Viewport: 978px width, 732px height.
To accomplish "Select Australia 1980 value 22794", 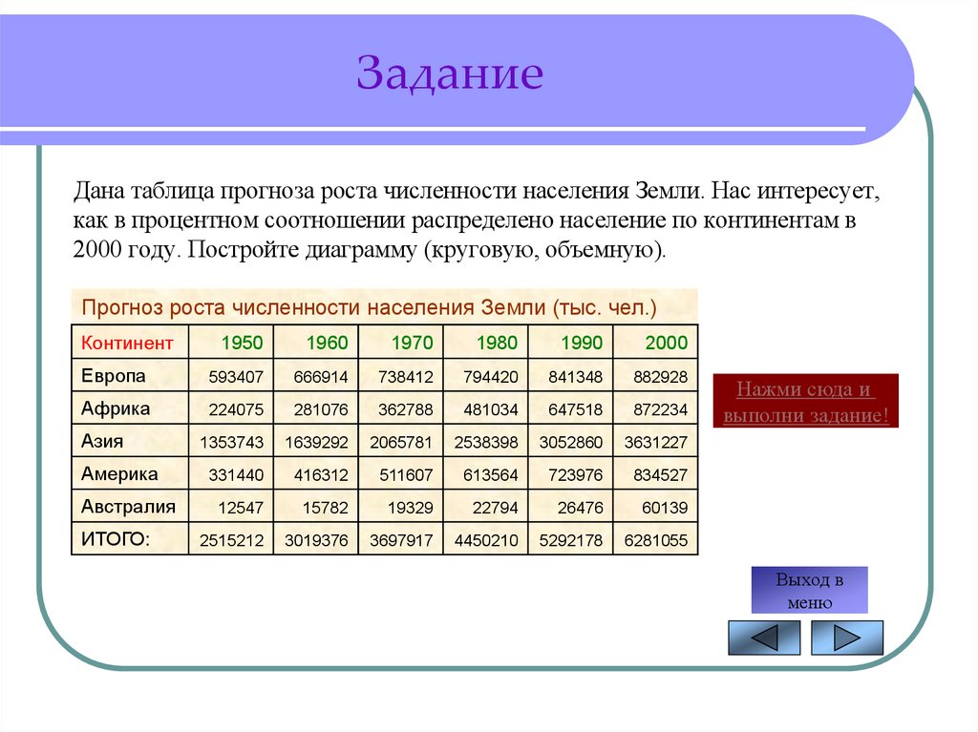I will click(x=485, y=507).
